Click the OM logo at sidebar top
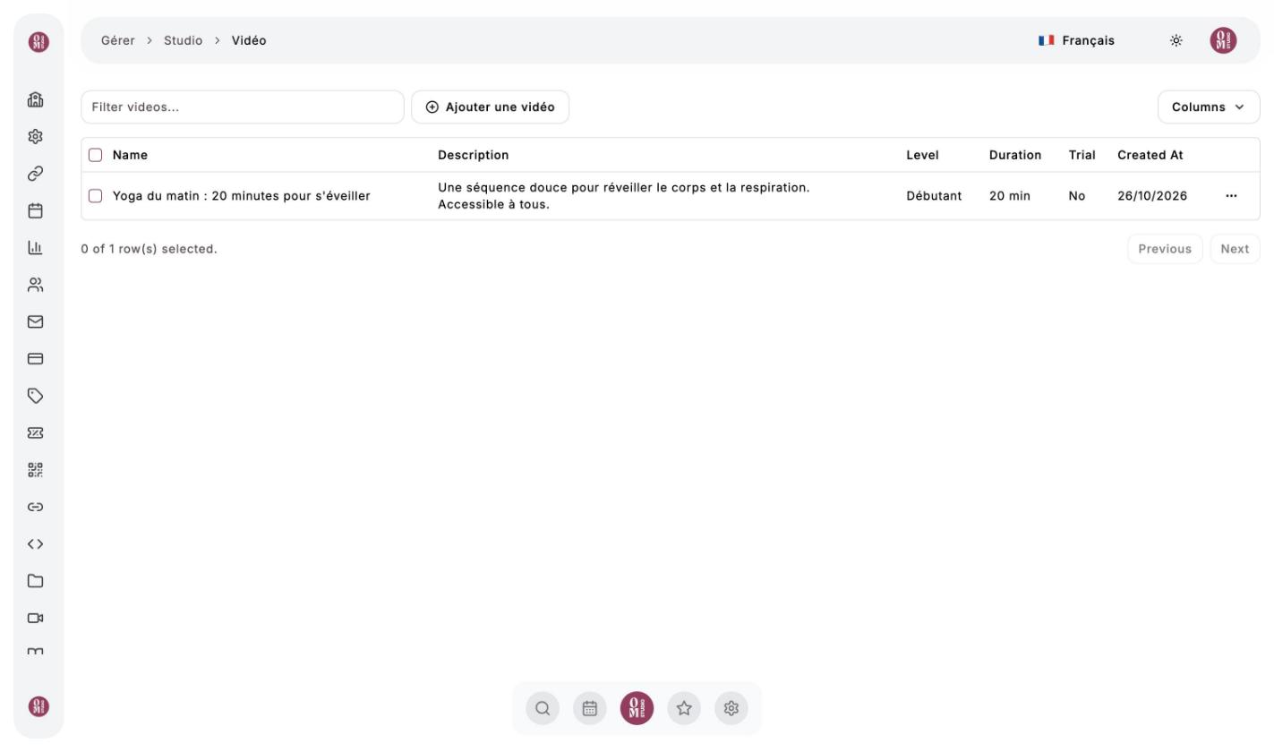This screenshot has height=752, width=1274. point(38,40)
